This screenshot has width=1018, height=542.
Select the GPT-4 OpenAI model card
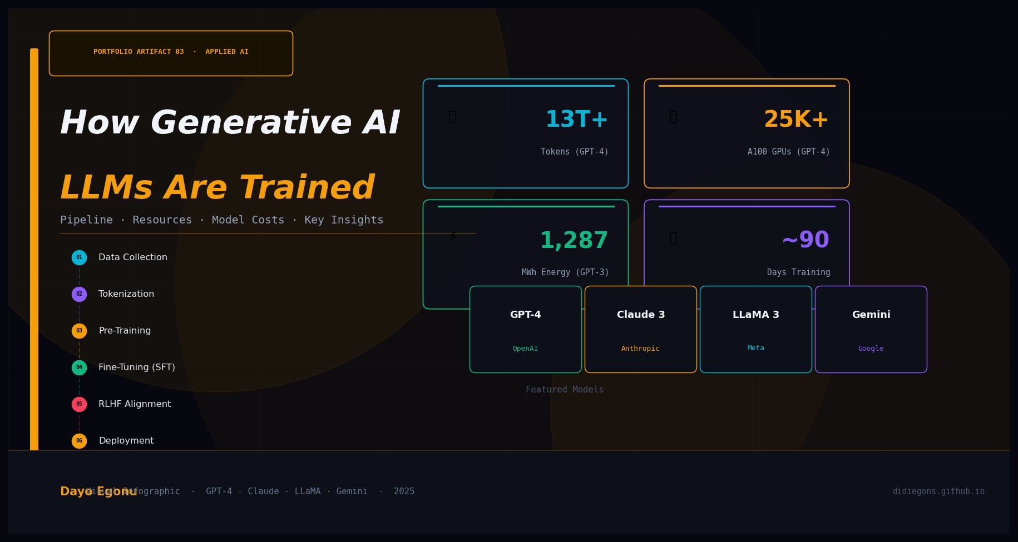pos(525,329)
